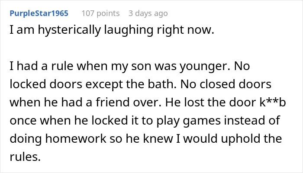Viewport: 303px width, 173px height.
Task: Click the words 'instead of' in the comment
Action: click(251, 120)
